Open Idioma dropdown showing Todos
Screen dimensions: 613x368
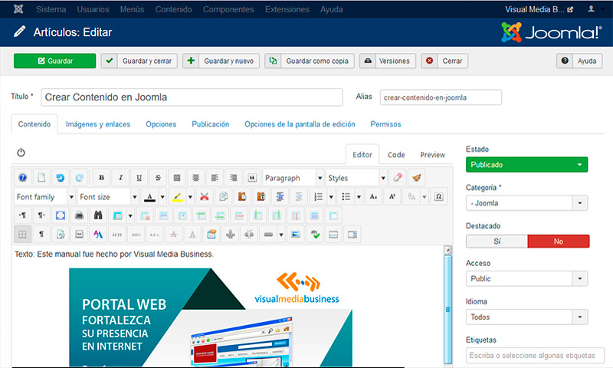click(526, 317)
